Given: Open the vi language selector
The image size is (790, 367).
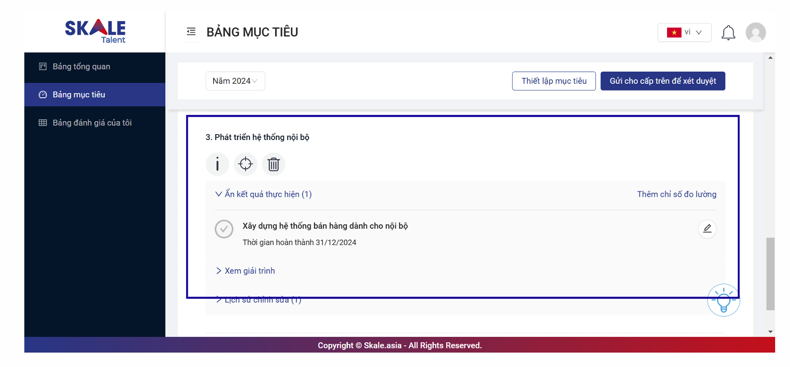Looking at the screenshot, I should [x=684, y=32].
